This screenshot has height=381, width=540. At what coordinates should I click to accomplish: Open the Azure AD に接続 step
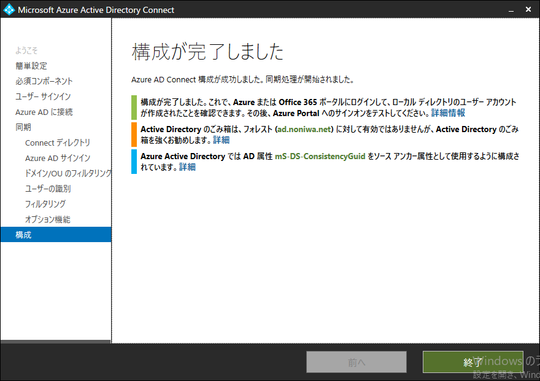(x=44, y=112)
